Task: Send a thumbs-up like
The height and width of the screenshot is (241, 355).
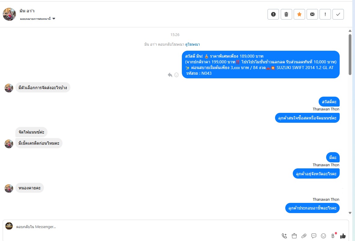Action: click(343, 236)
